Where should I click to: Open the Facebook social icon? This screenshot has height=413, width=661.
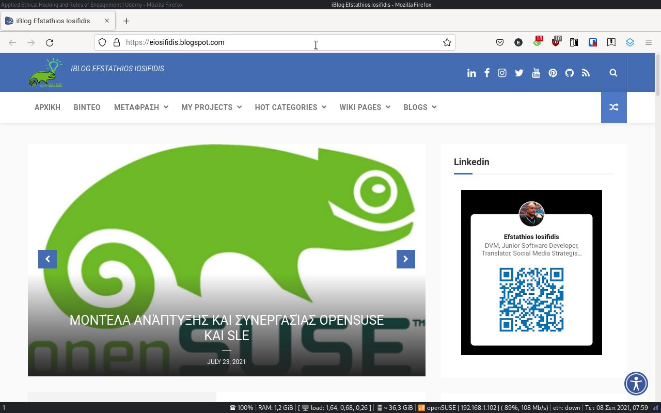[486, 73]
